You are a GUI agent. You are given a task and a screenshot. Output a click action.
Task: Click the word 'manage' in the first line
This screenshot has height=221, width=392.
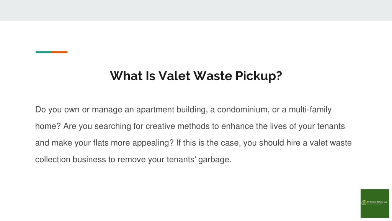click(x=107, y=110)
